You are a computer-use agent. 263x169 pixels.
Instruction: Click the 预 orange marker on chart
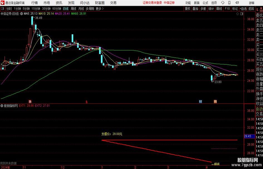(215, 101)
